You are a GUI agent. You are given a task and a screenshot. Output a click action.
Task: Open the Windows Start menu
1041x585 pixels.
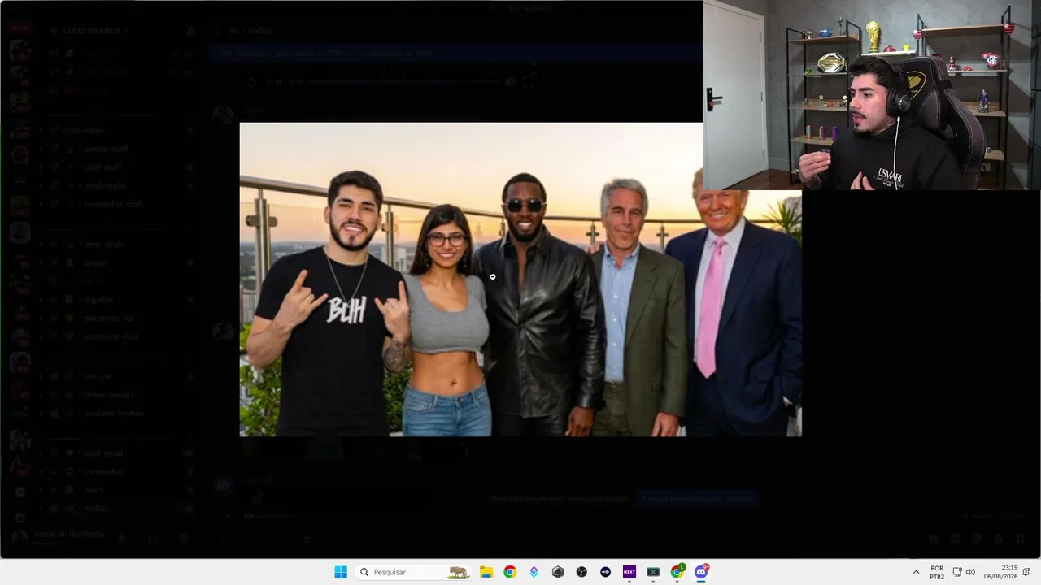point(341,572)
